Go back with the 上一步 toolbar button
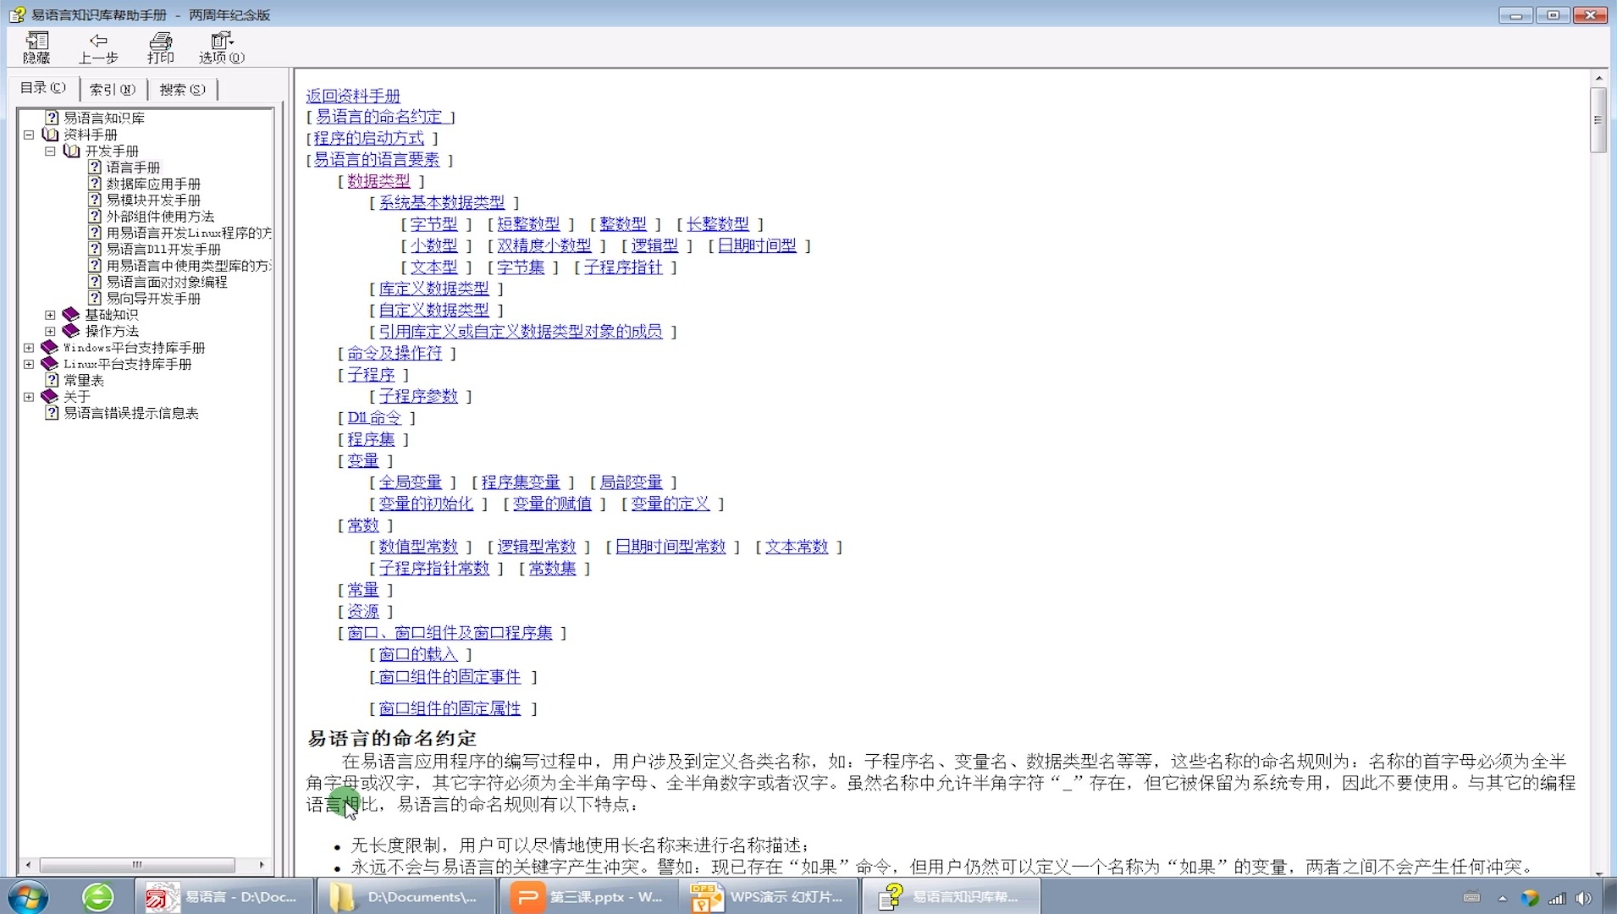 (x=98, y=47)
